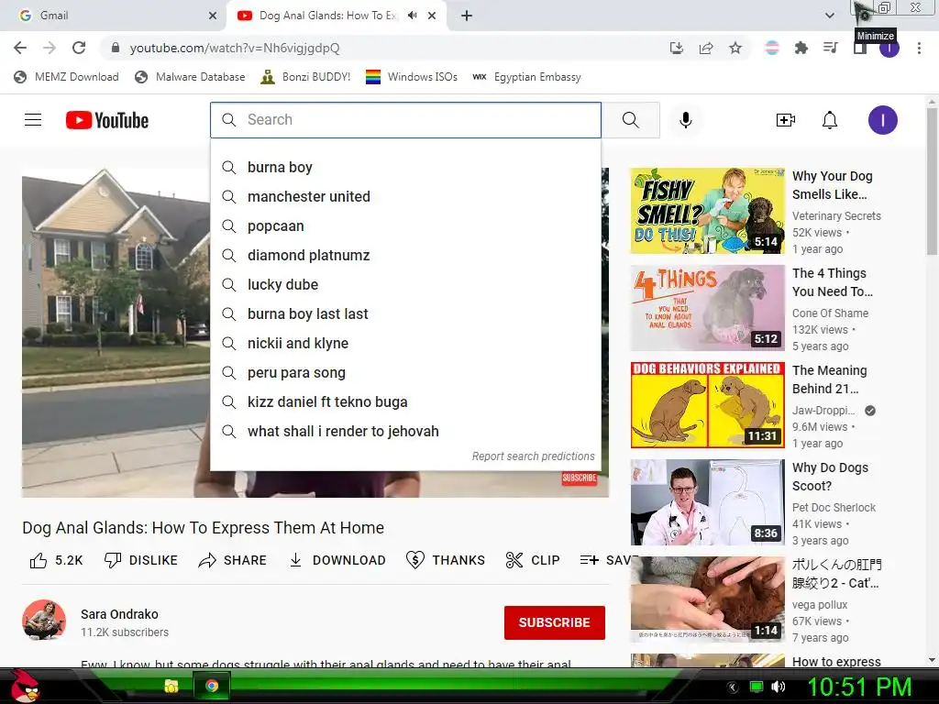939x704 pixels.
Task: Open the notifications bell
Action: point(829,120)
